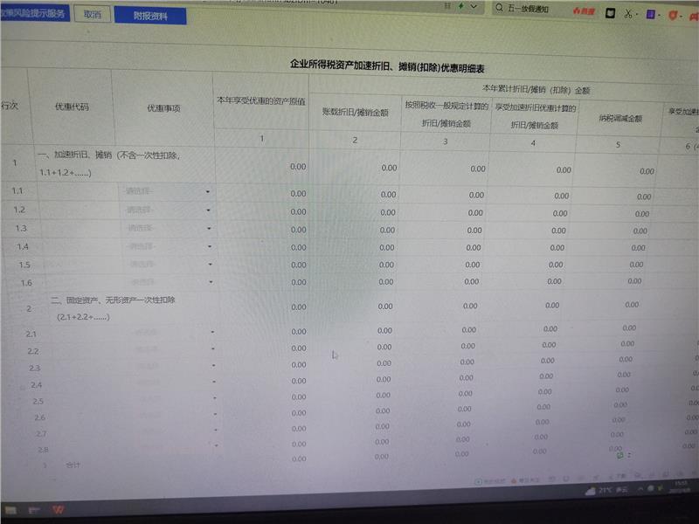Open the red WPS icon in taskbar
699x524 pixels.
59,508
